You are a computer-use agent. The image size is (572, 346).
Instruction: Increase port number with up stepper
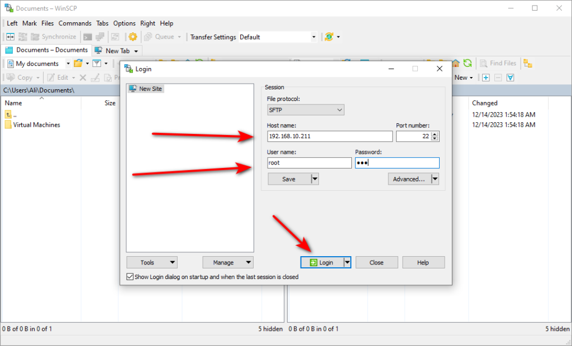[x=435, y=134]
